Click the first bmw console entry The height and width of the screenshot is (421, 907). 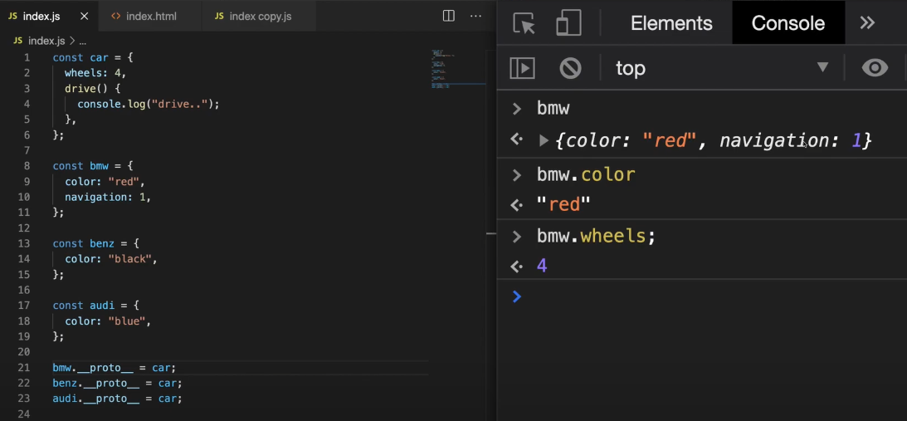(x=553, y=108)
